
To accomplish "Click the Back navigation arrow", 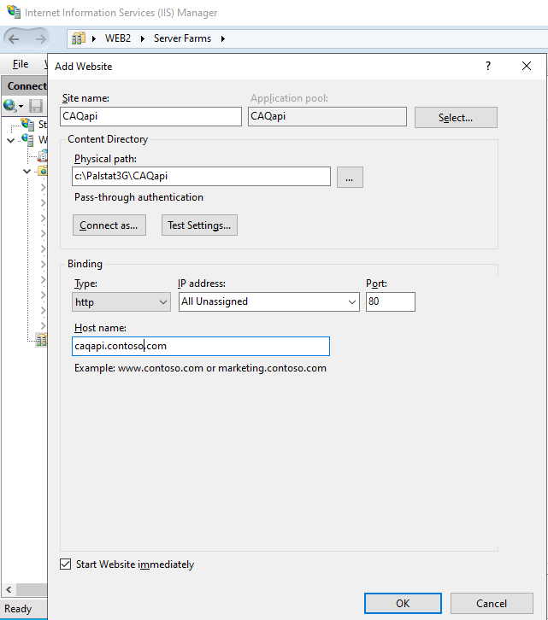I will (x=14, y=38).
